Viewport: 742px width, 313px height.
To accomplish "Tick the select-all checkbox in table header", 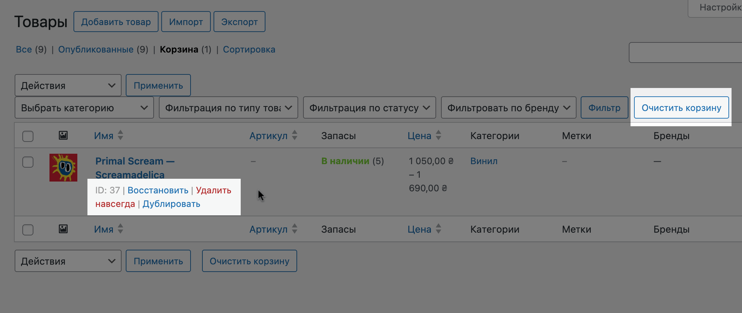I will pyautogui.click(x=28, y=136).
